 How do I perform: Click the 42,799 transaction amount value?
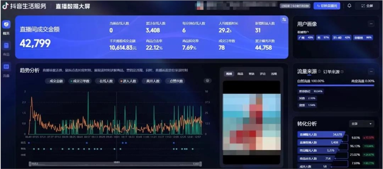coord(35,43)
